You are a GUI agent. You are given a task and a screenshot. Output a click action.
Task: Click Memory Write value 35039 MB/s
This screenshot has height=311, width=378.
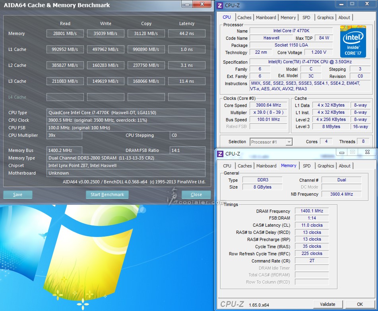(106, 33)
